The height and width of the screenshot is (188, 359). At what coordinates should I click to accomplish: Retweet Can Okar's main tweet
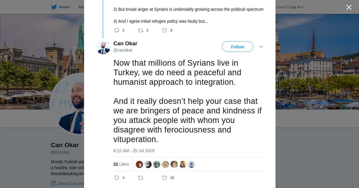click(140, 178)
